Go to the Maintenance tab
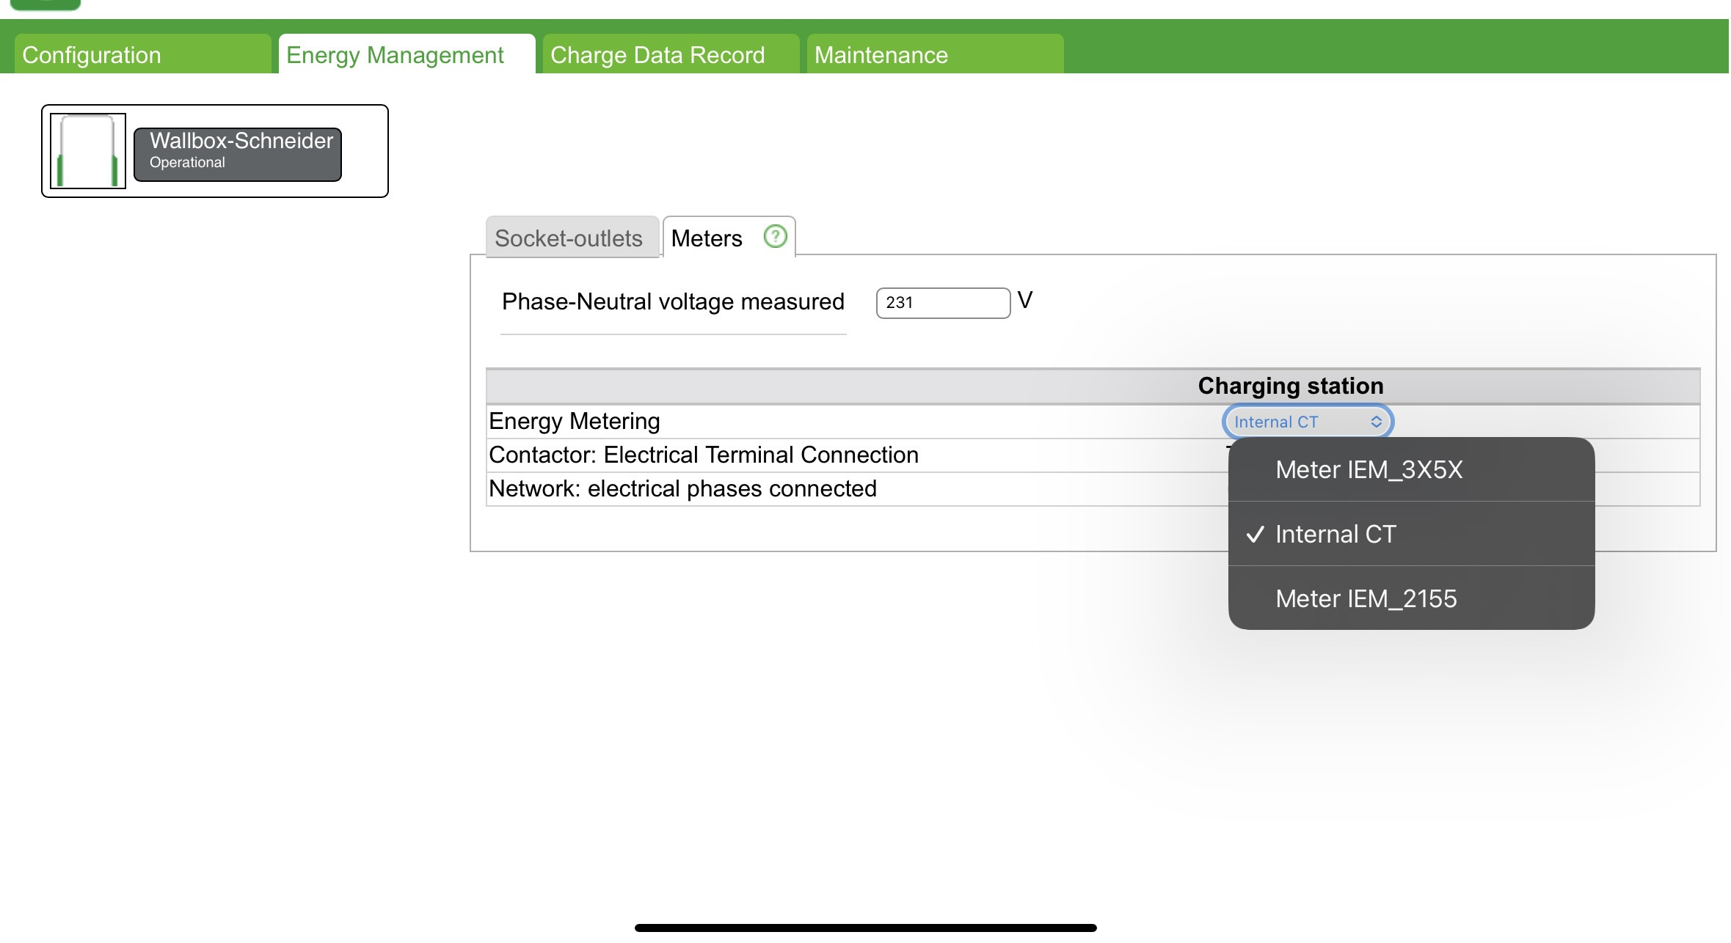This screenshot has height=943, width=1731. point(934,55)
